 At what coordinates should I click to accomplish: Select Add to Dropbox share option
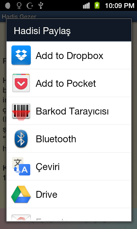(69, 55)
